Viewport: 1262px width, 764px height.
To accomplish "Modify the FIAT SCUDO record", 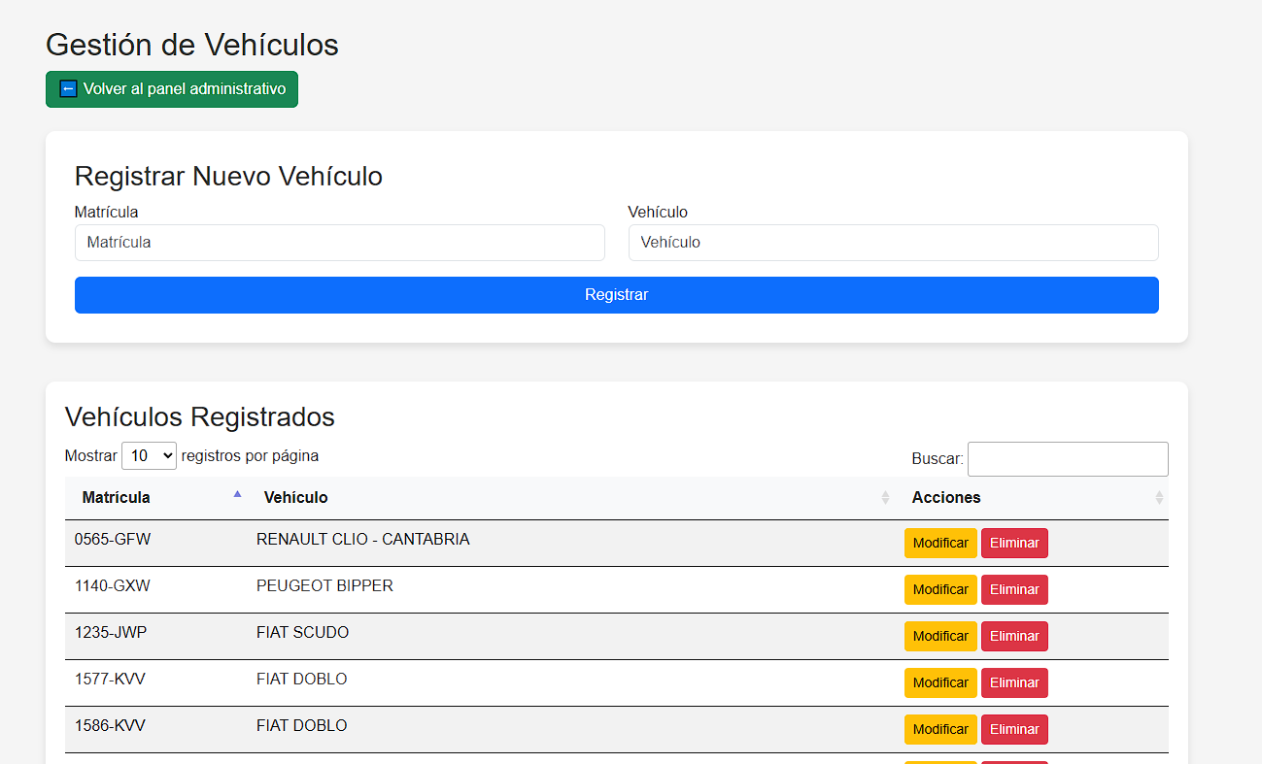I will click(x=939, y=637).
